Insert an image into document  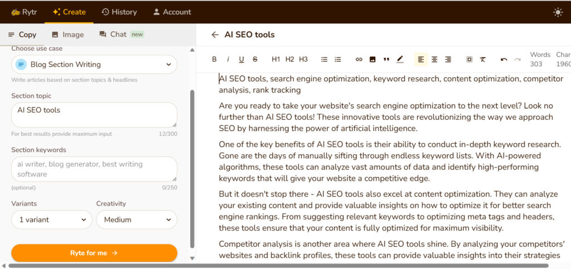point(372,59)
